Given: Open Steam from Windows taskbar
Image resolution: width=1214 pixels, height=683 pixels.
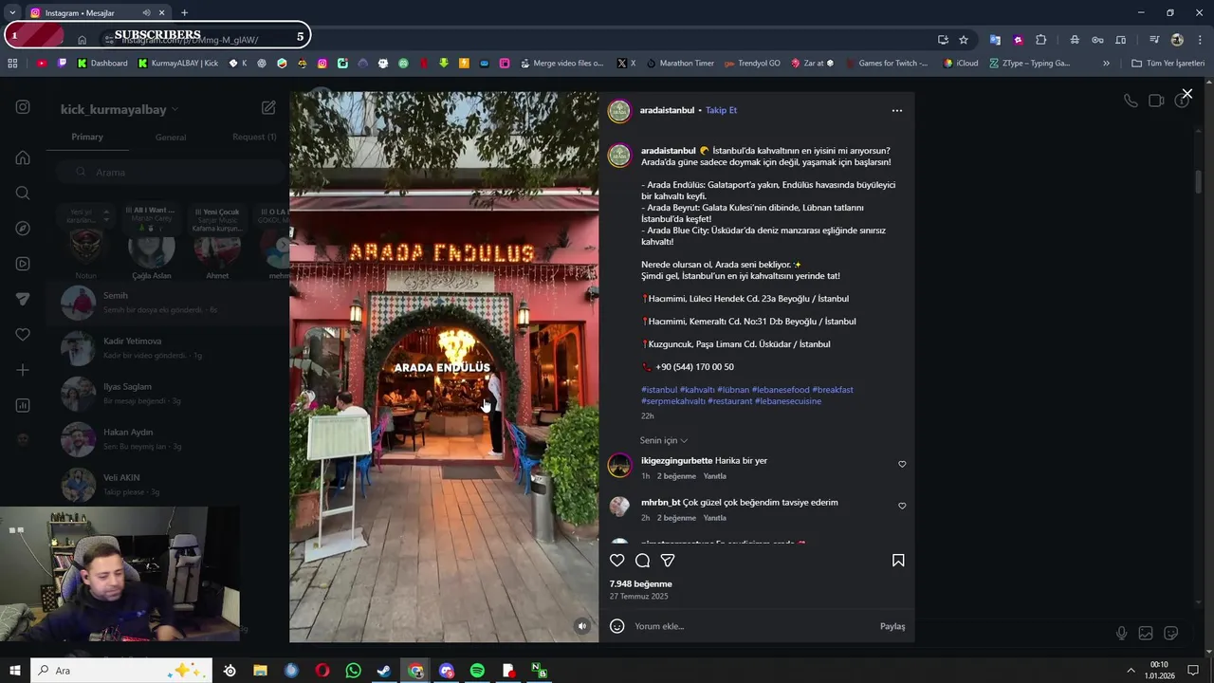Looking at the screenshot, I should pos(384,671).
